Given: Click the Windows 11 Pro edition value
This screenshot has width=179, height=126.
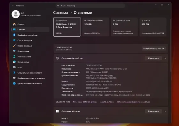Looking at the screenshot, I should coord(92,118).
